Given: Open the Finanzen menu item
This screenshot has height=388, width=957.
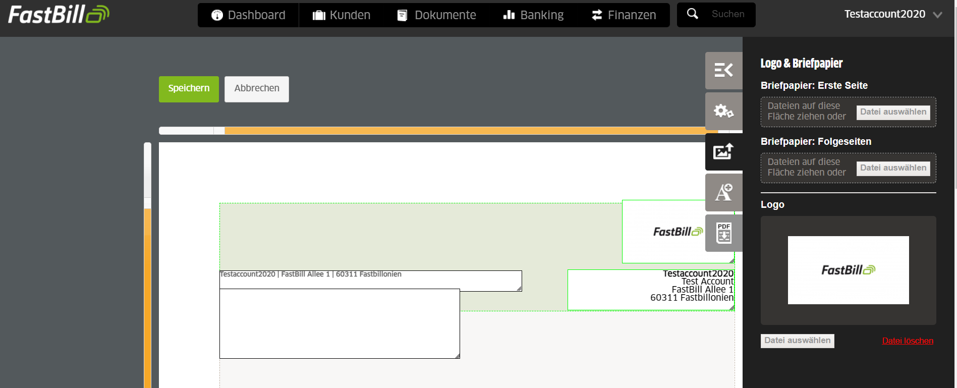Looking at the screenshot, I should point(624,15).
